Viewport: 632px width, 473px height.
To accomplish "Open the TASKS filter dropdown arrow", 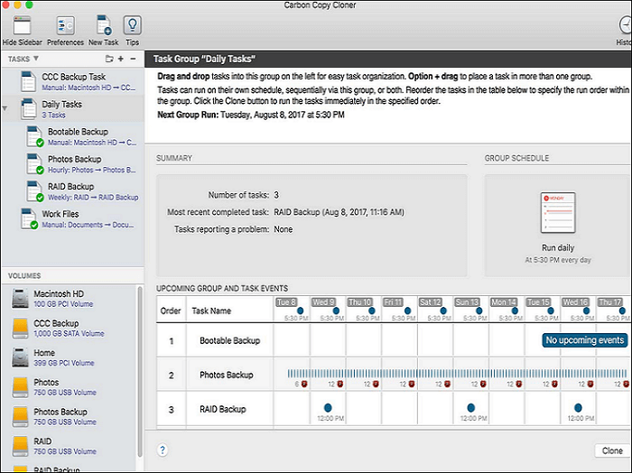I will coord(36,59).
